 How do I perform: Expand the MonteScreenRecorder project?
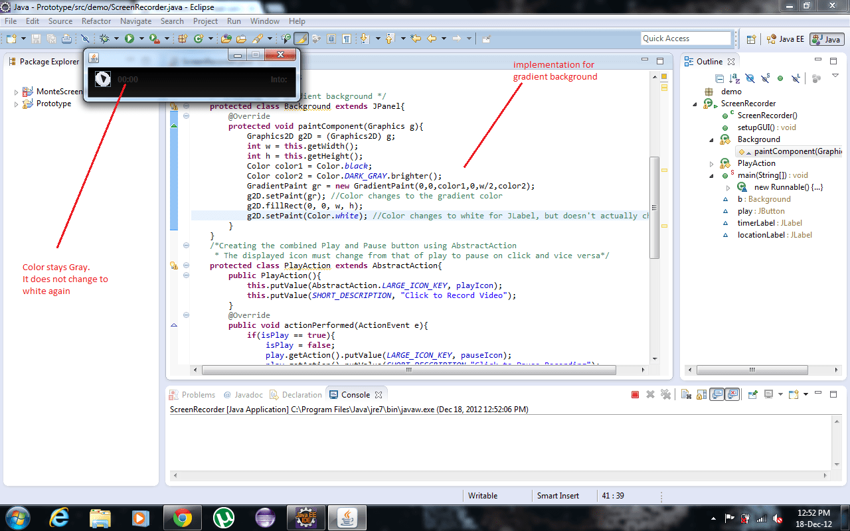pos(15,91)
